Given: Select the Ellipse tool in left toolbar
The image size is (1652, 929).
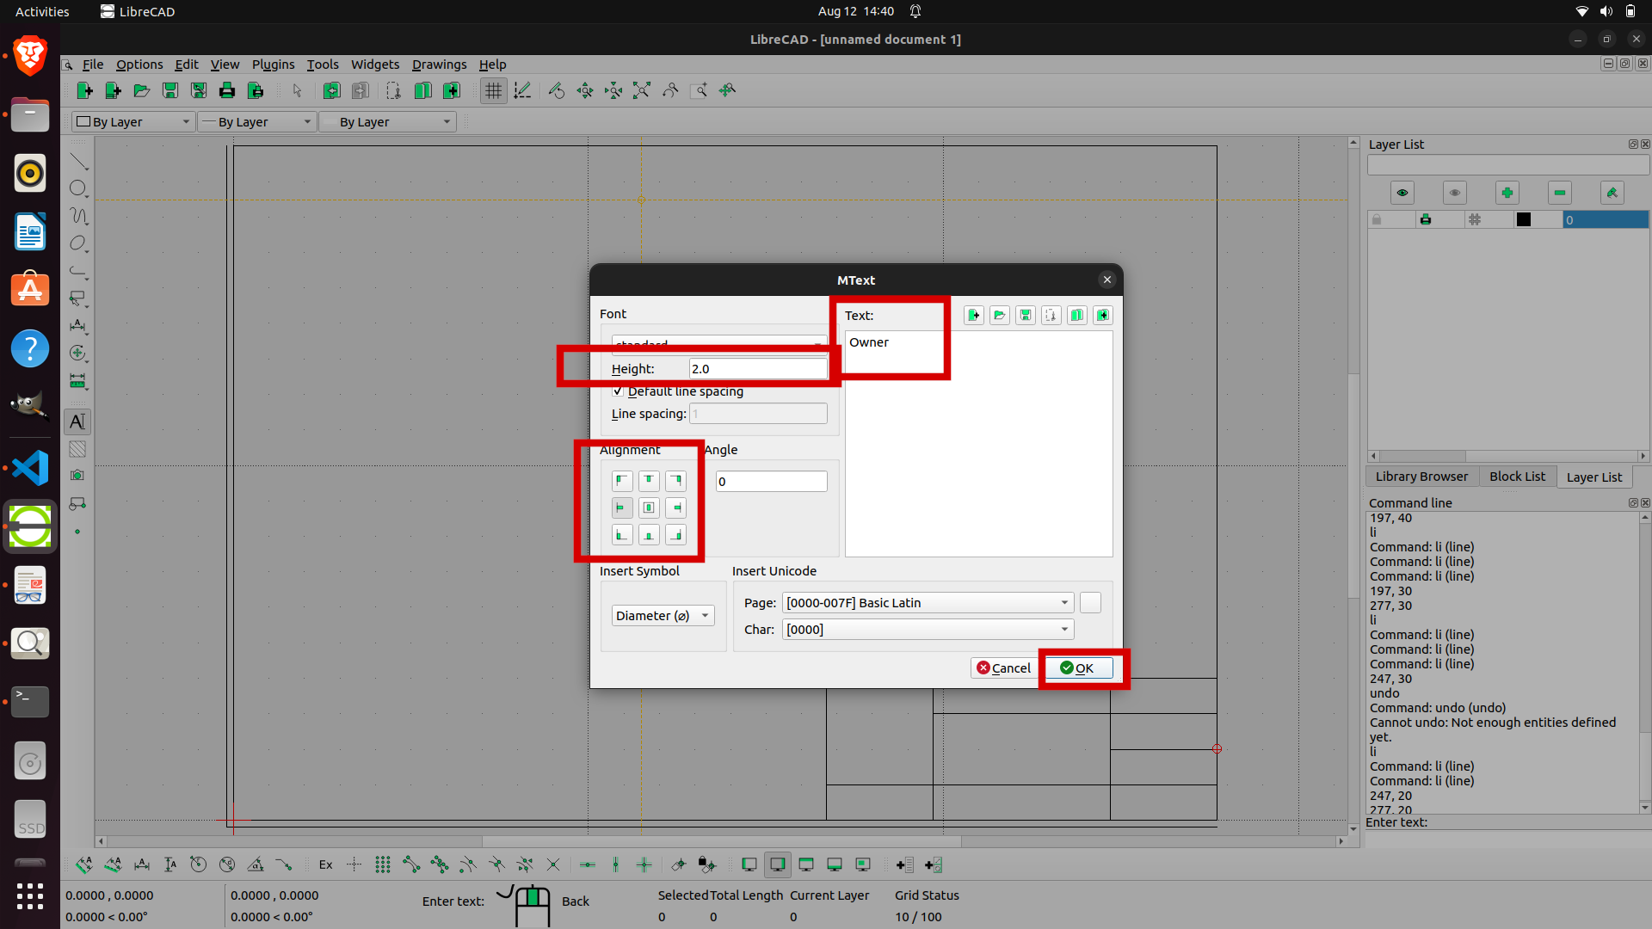Looking at the screenshot, I should point(78,243).
